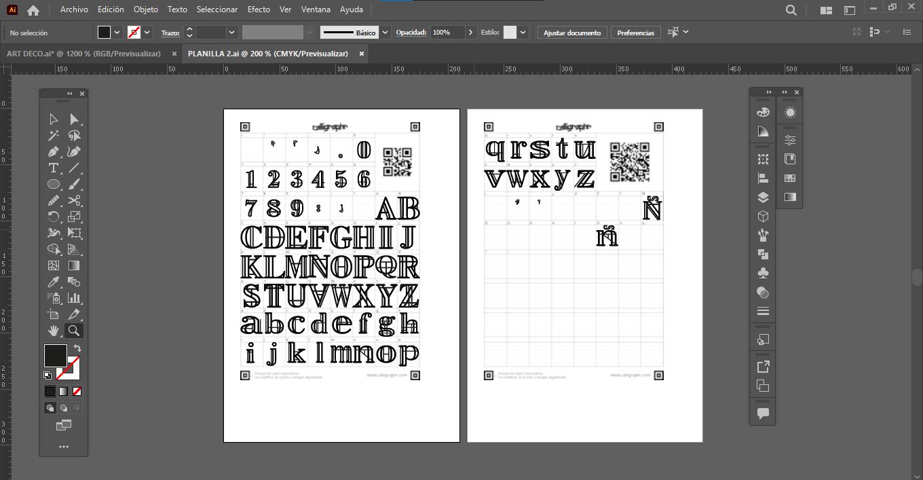Expand the stroke weight dropdown
923x480 pixels.
(231, 33)
